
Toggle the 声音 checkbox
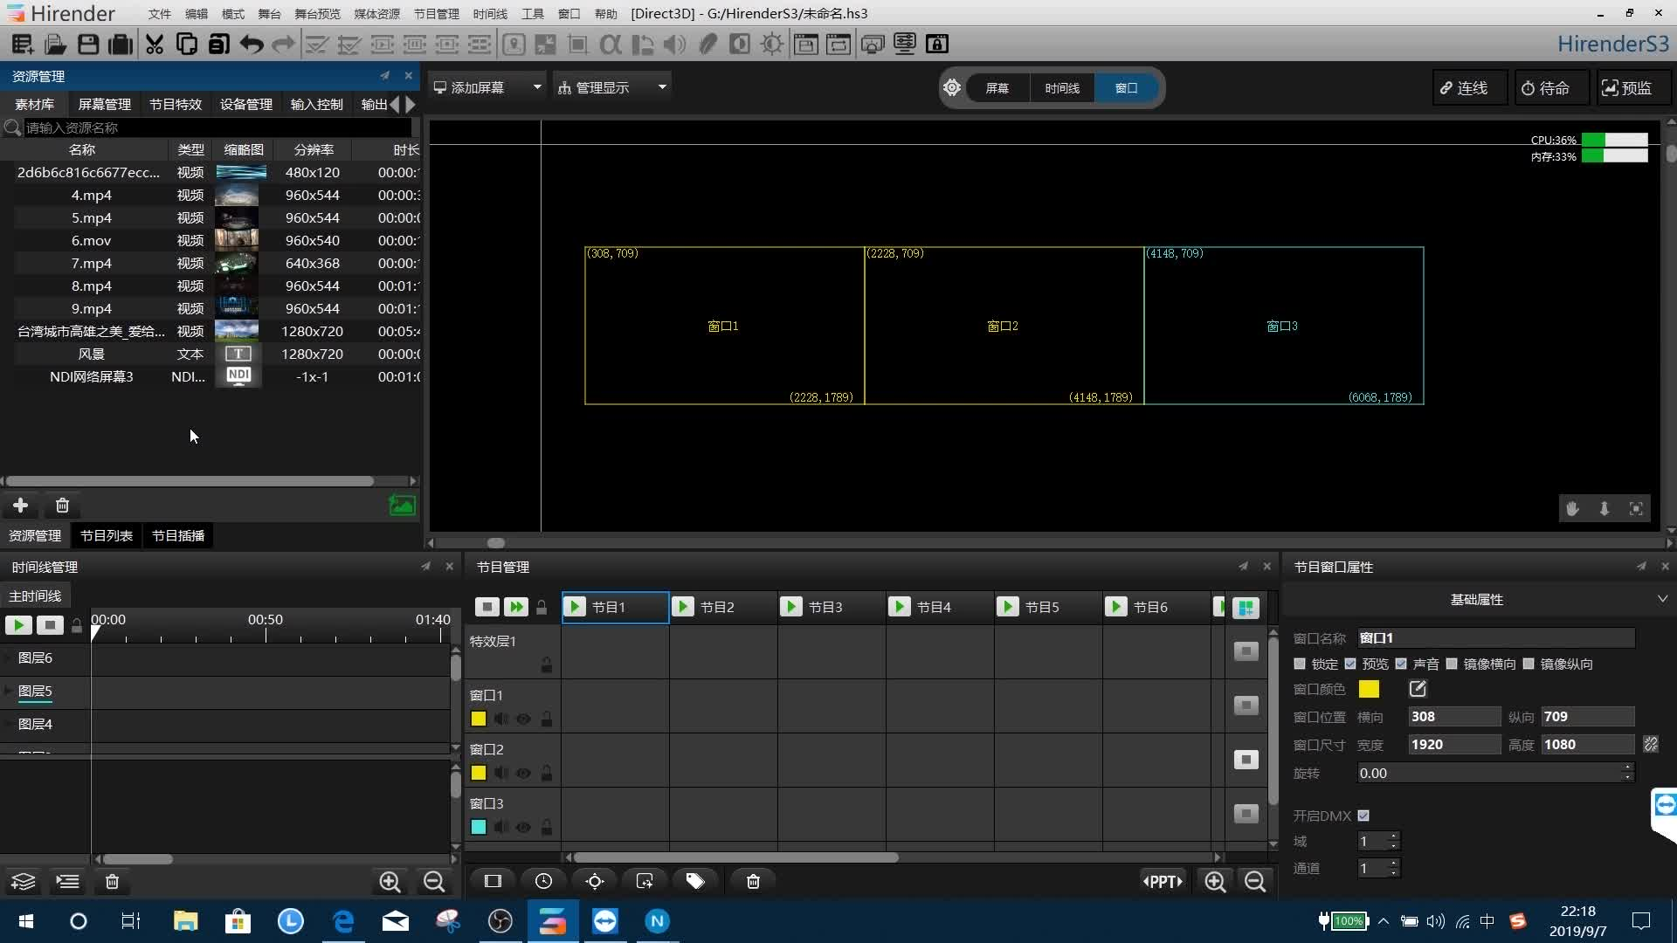[x=1401, y=664]
